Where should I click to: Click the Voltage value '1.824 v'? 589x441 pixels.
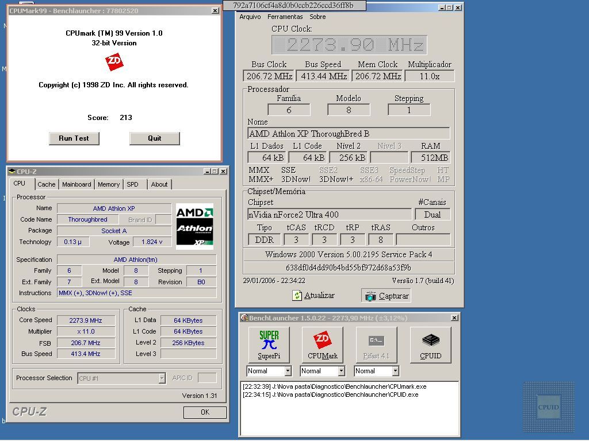coord(152,242)
